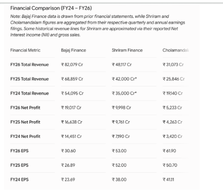Click the Shriram Finance column header

[x=127, y=50]
